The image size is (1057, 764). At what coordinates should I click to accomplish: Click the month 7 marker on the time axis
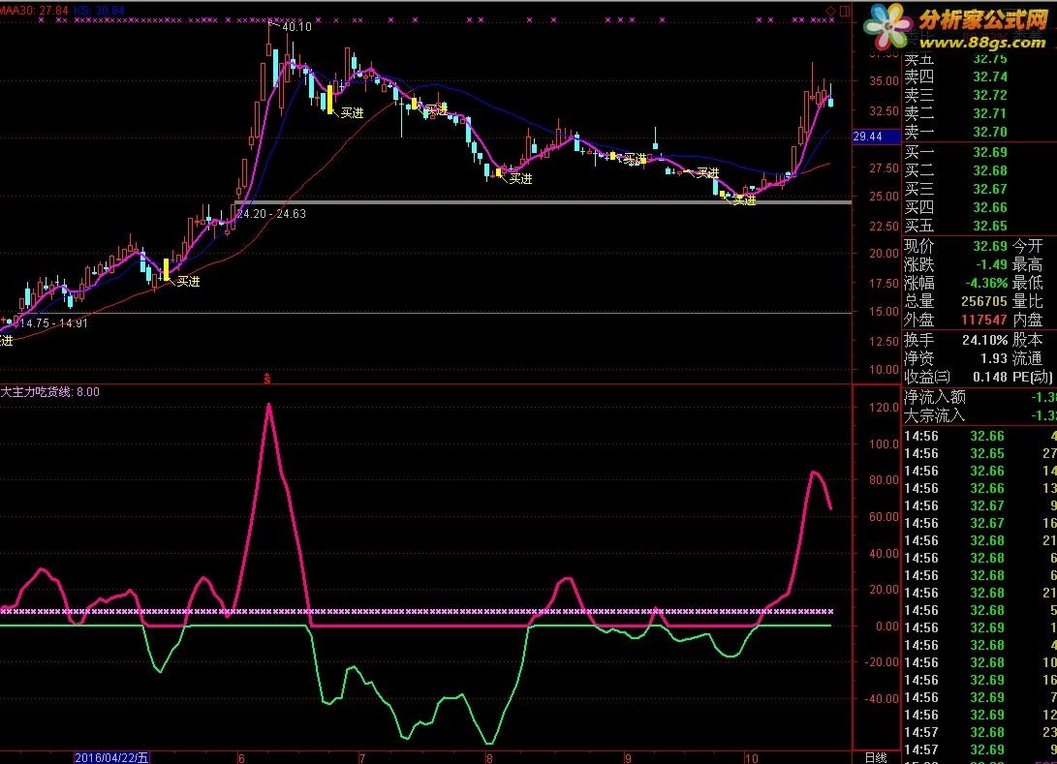(x=362, y=758)
